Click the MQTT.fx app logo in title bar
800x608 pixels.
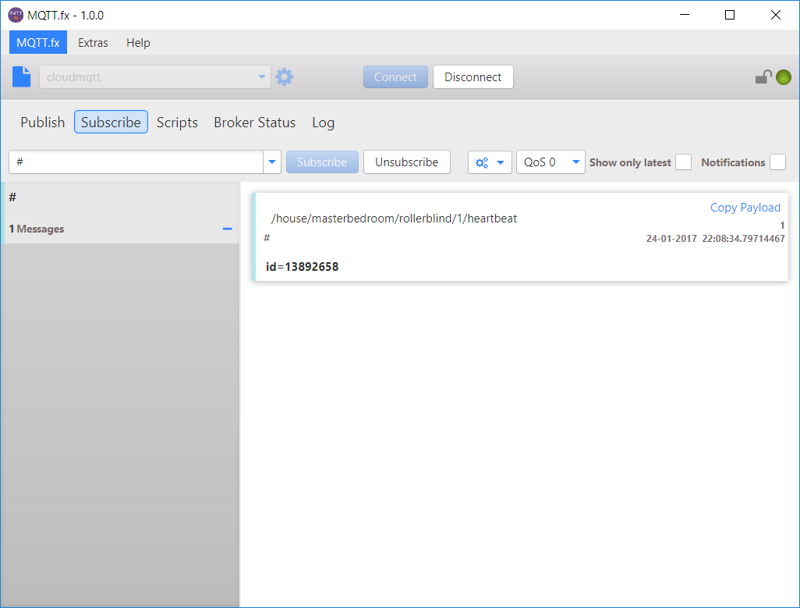point(16,15)
